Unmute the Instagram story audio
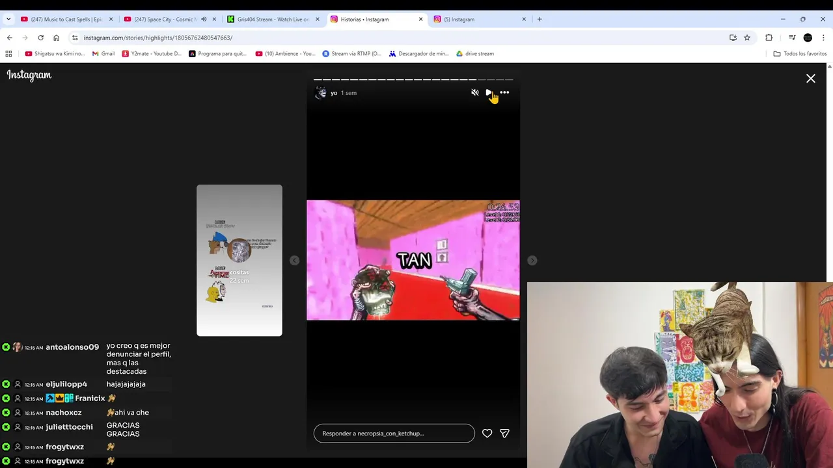The width and height of the screenshot is (833, 468). pyautogui.click(x=474, y=93)
